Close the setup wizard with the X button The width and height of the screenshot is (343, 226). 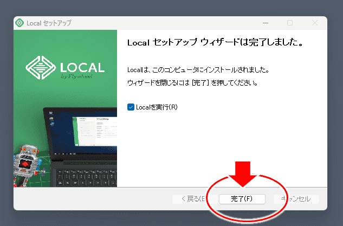coord(315,23)
